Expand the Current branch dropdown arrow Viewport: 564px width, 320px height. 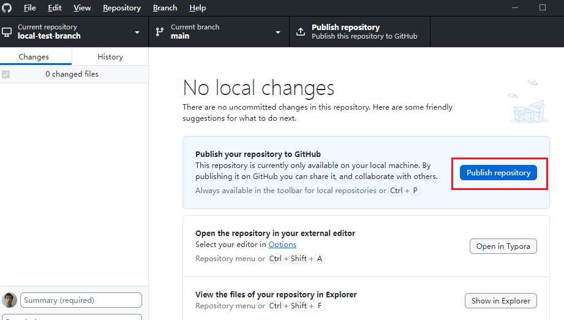(x=277, y=32)
